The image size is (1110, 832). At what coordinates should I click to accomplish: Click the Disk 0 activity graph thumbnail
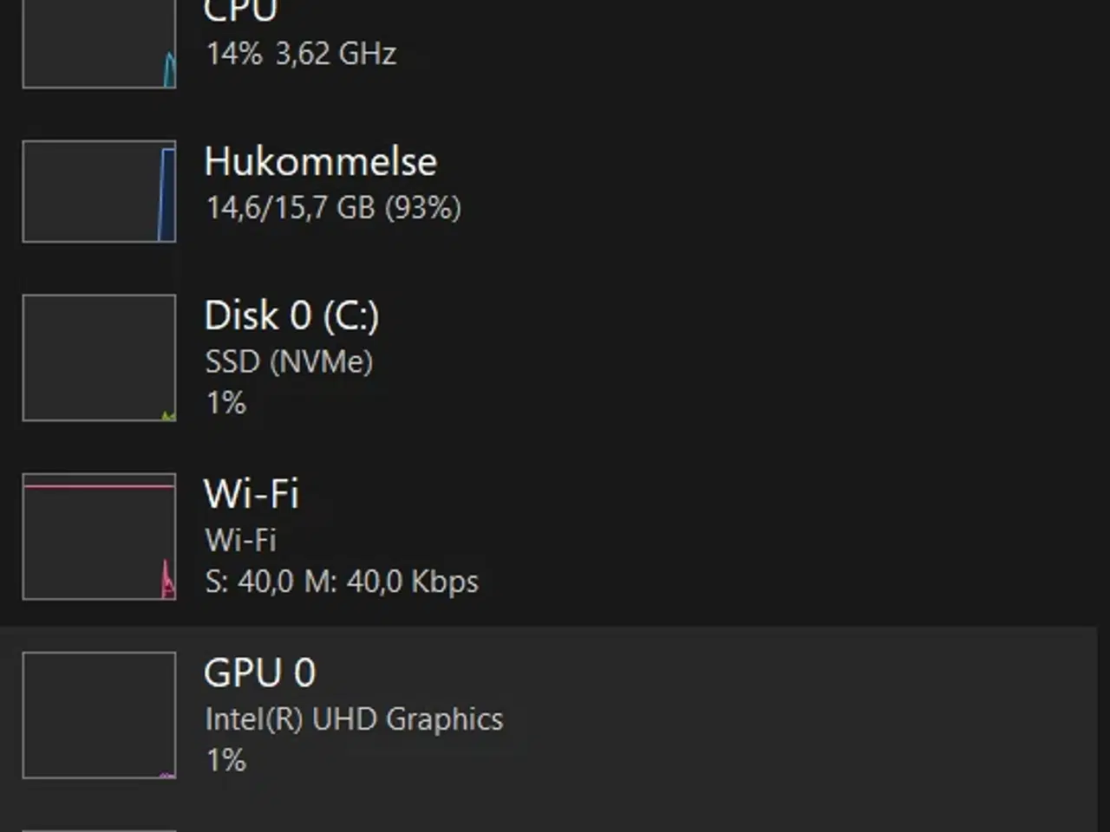coord(99,357)
